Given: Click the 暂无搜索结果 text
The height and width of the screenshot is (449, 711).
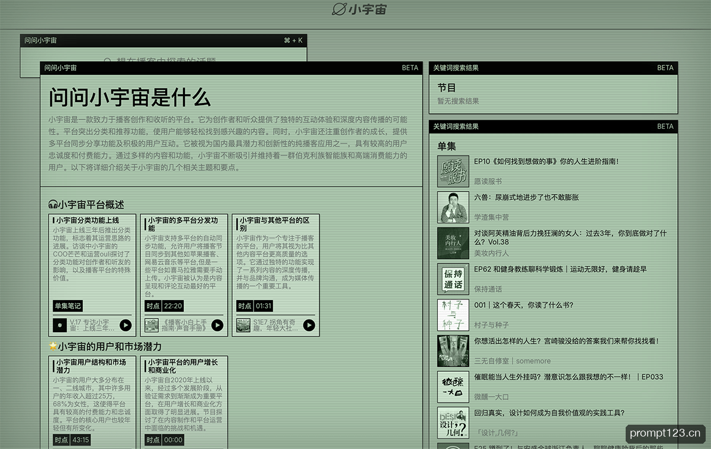Looking at the screenshot, I should (458, 101).
